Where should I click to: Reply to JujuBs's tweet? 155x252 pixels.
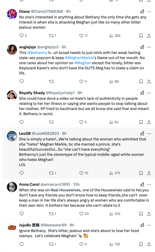click(x=21, y=244)
